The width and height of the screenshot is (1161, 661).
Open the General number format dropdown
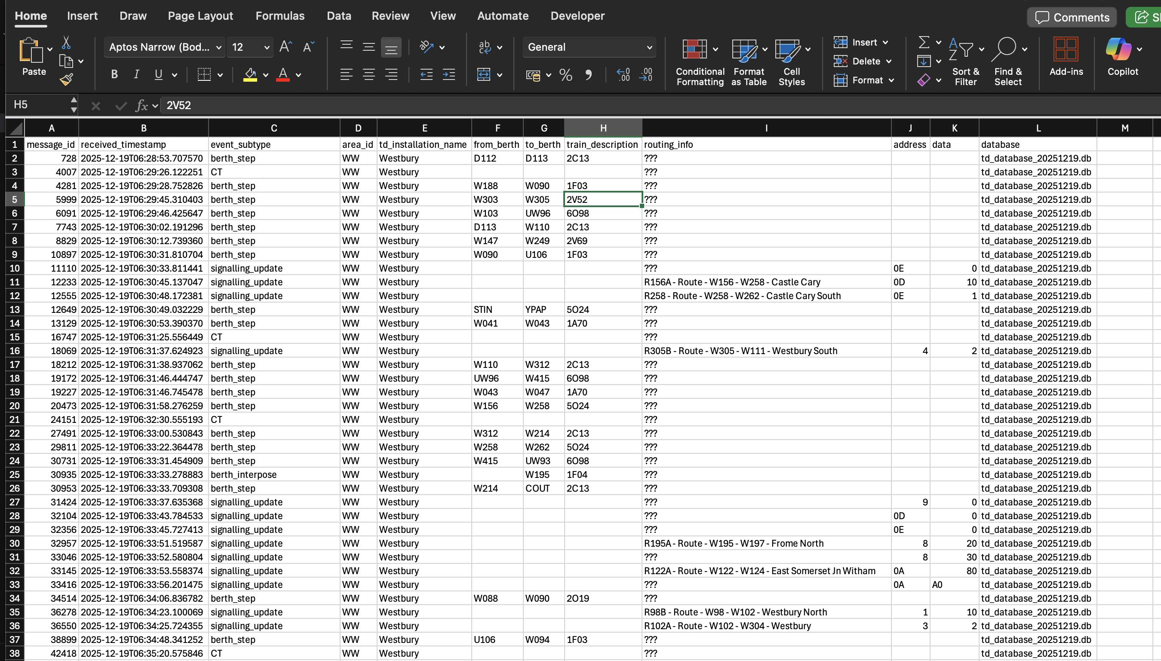pos(649,47)
